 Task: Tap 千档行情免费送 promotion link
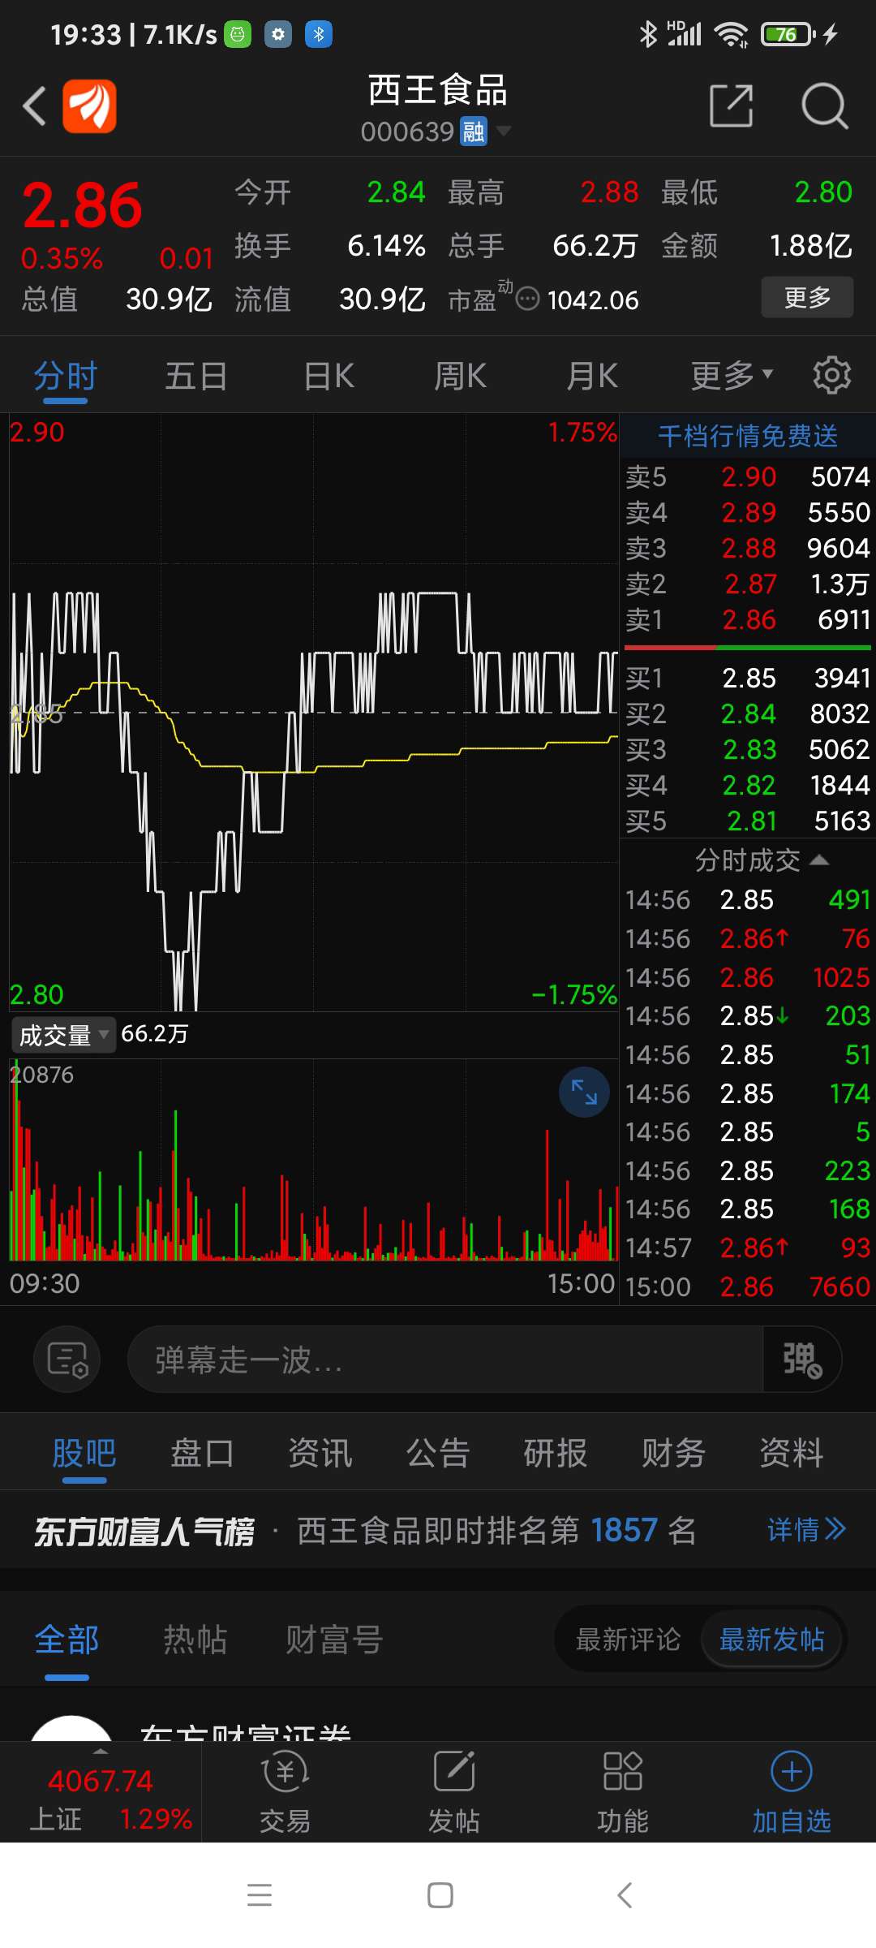point(747,436)
